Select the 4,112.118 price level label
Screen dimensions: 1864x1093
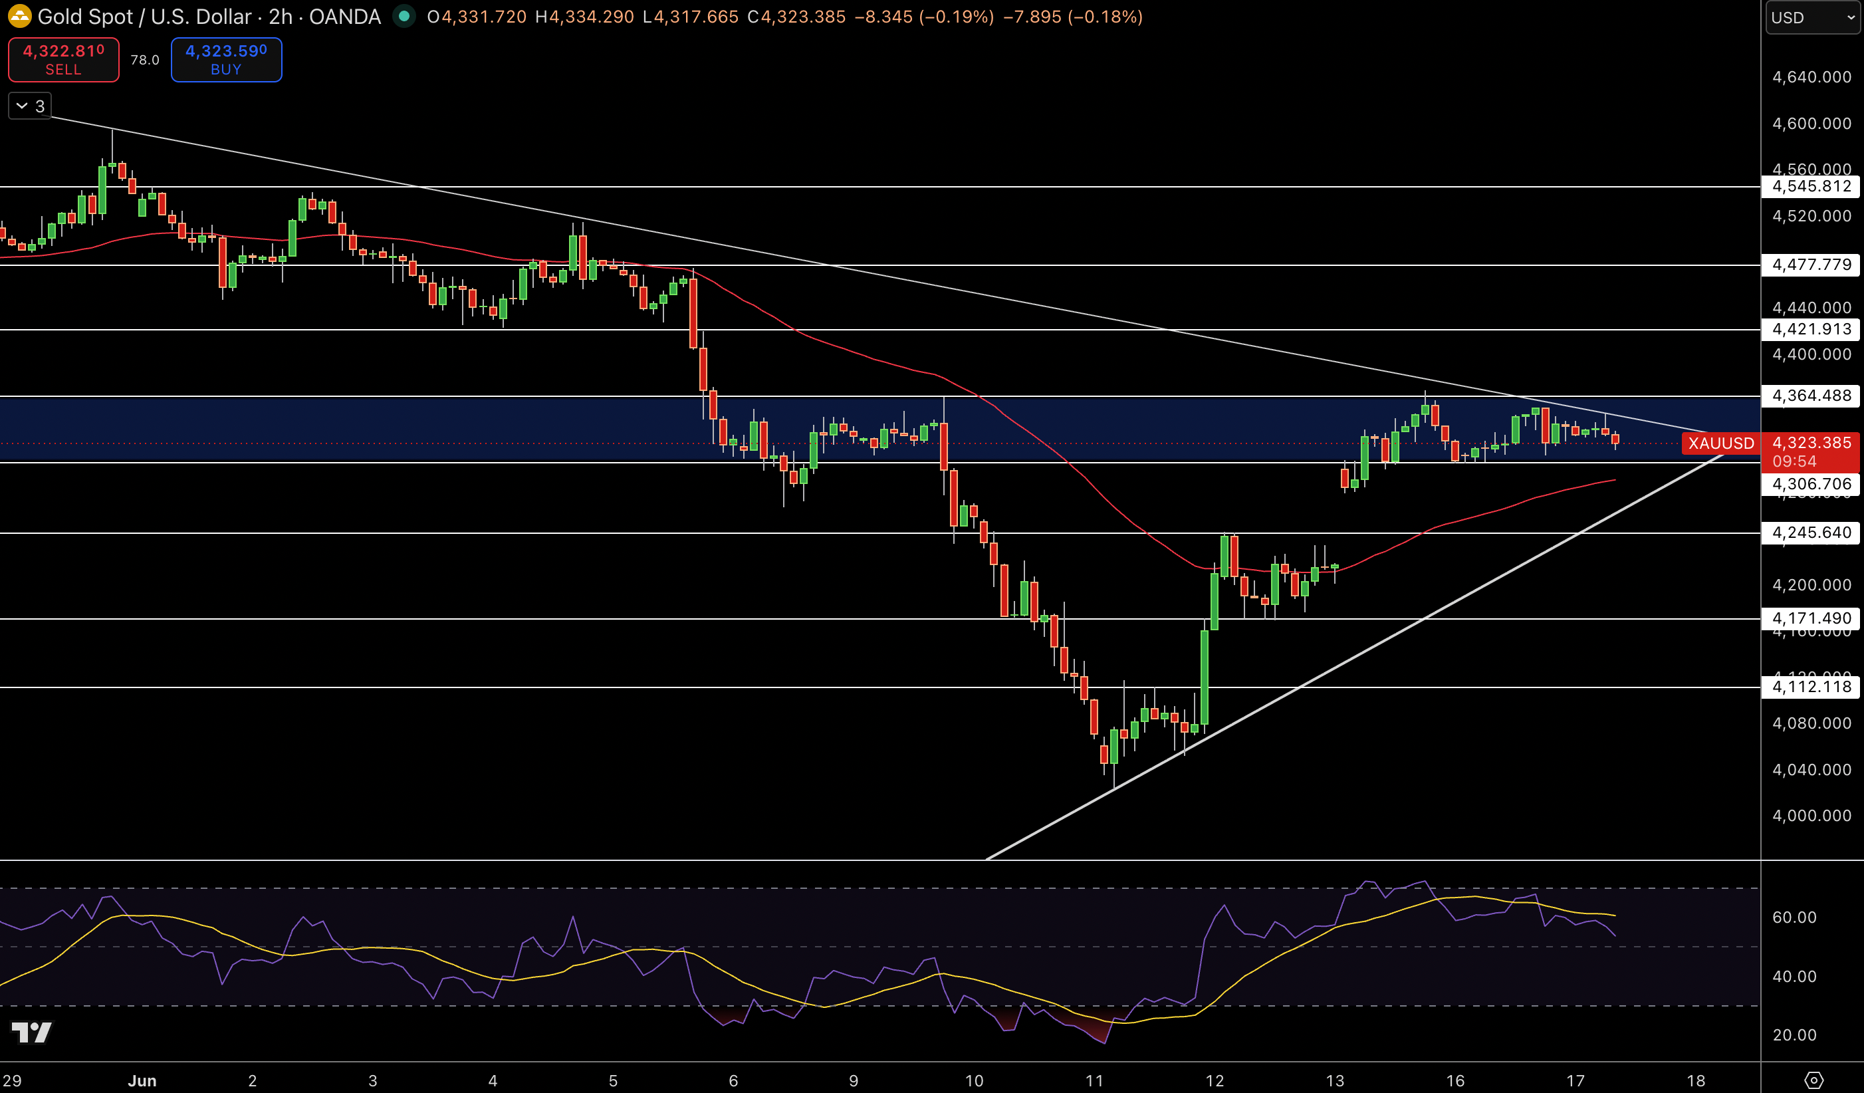1811,687
